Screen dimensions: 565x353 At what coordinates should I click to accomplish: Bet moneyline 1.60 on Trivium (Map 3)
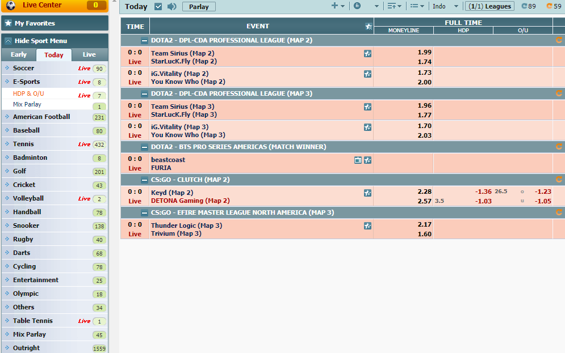(x=425, y=234)
